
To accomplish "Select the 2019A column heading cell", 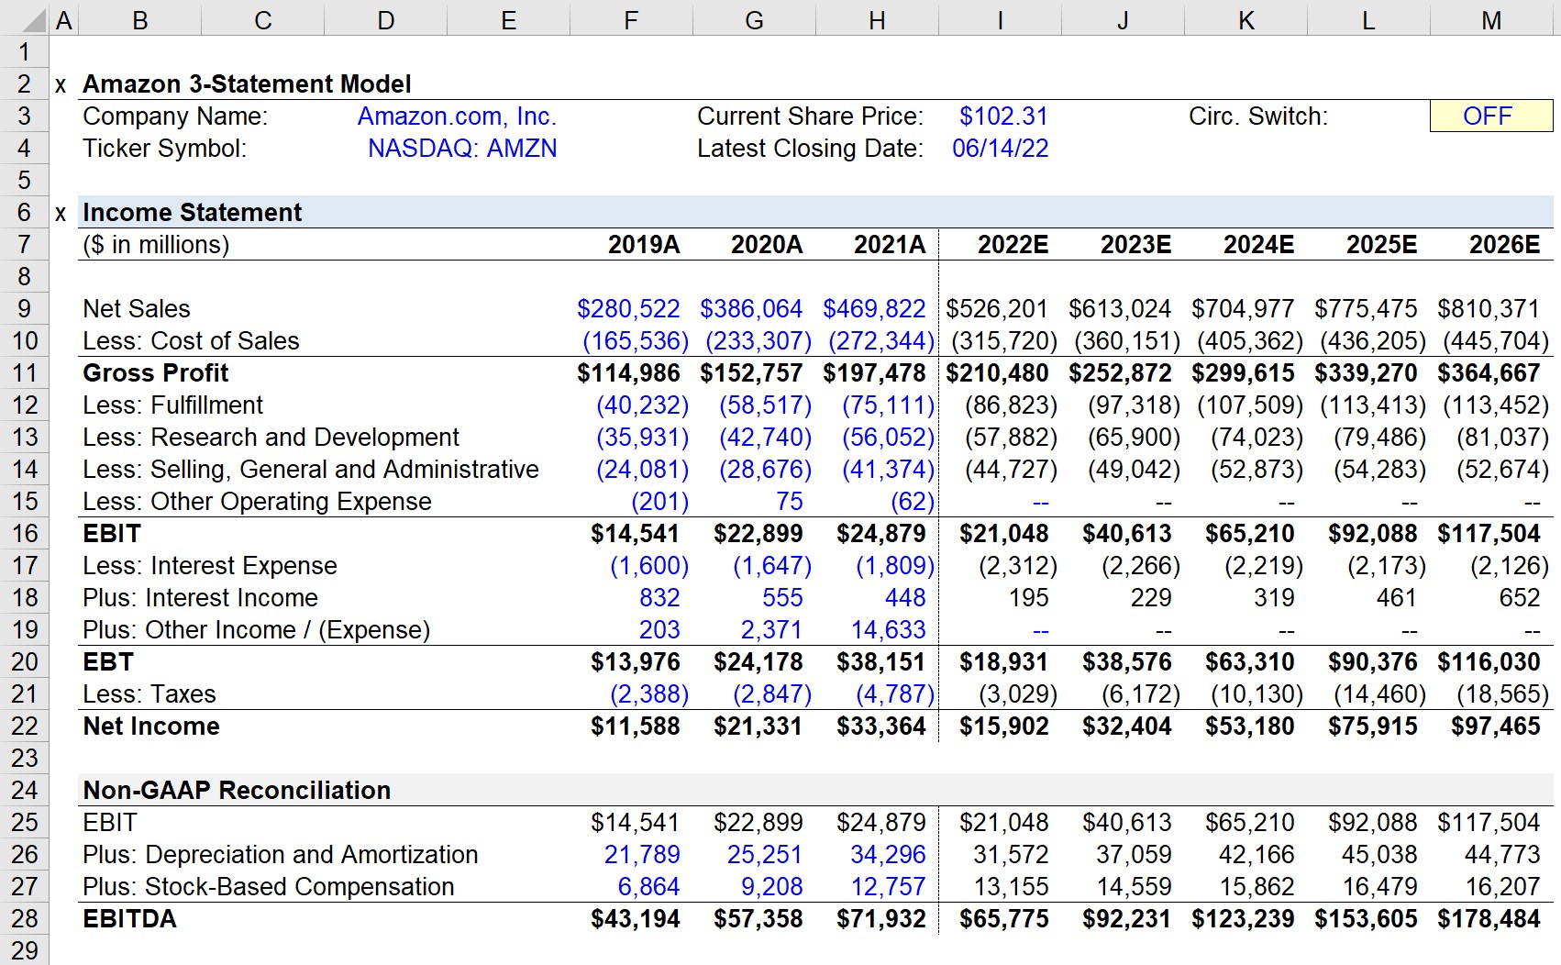I will tap(644, 245).
